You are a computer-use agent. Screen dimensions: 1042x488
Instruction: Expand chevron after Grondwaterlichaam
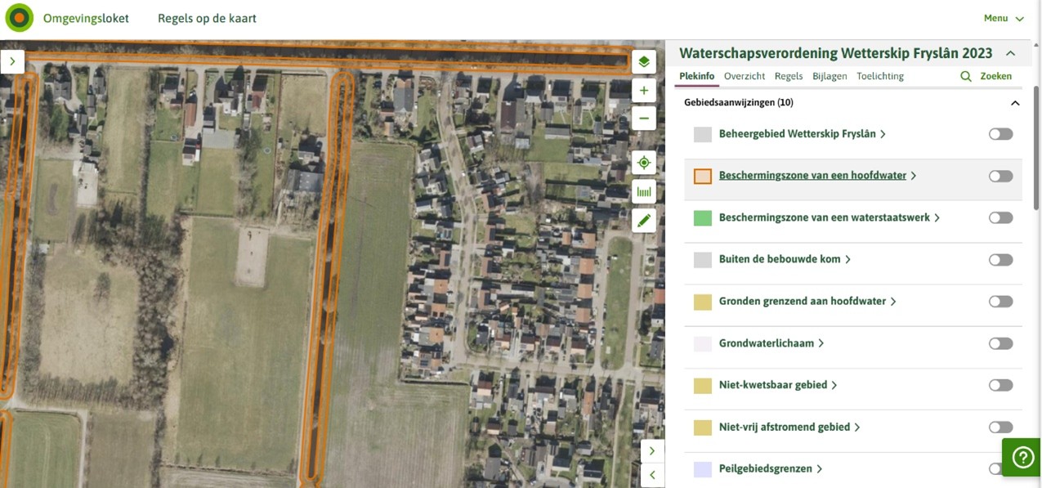coord(821,343)
